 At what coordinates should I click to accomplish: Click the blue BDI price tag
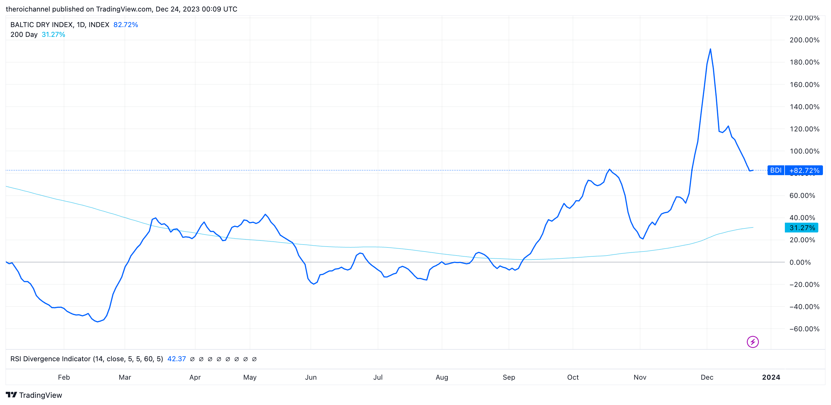pyautogui.click(x=776, y=170)
